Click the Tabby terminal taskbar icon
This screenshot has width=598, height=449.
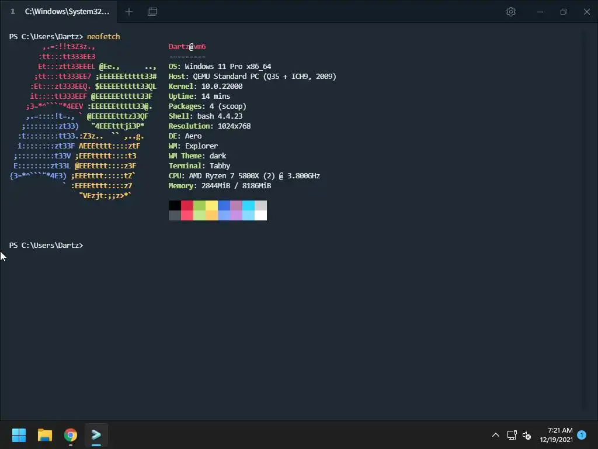[96, 435]
